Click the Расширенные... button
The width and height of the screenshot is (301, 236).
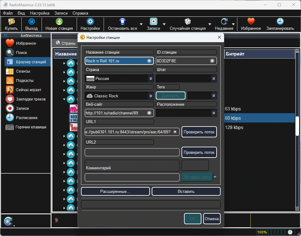click(115, 191)
